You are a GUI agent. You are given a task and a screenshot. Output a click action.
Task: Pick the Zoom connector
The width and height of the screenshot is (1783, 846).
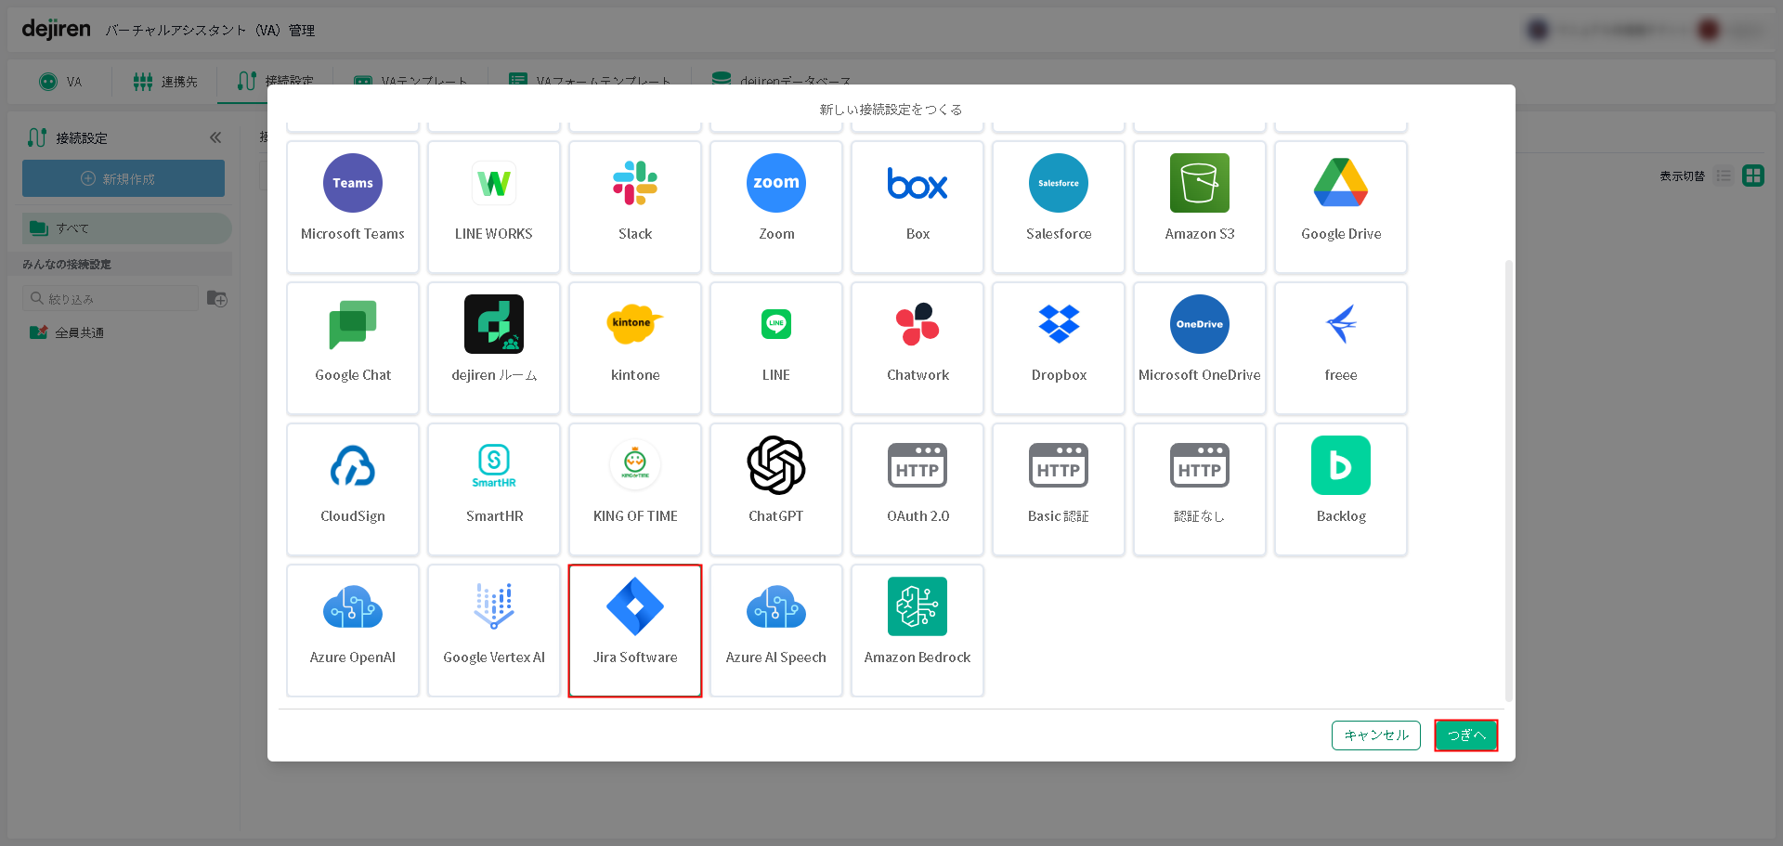click(x=776, y=207)
